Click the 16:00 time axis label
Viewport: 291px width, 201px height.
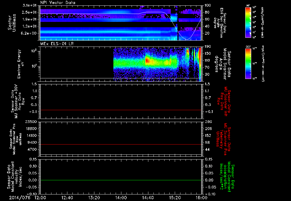pos(201,198)
